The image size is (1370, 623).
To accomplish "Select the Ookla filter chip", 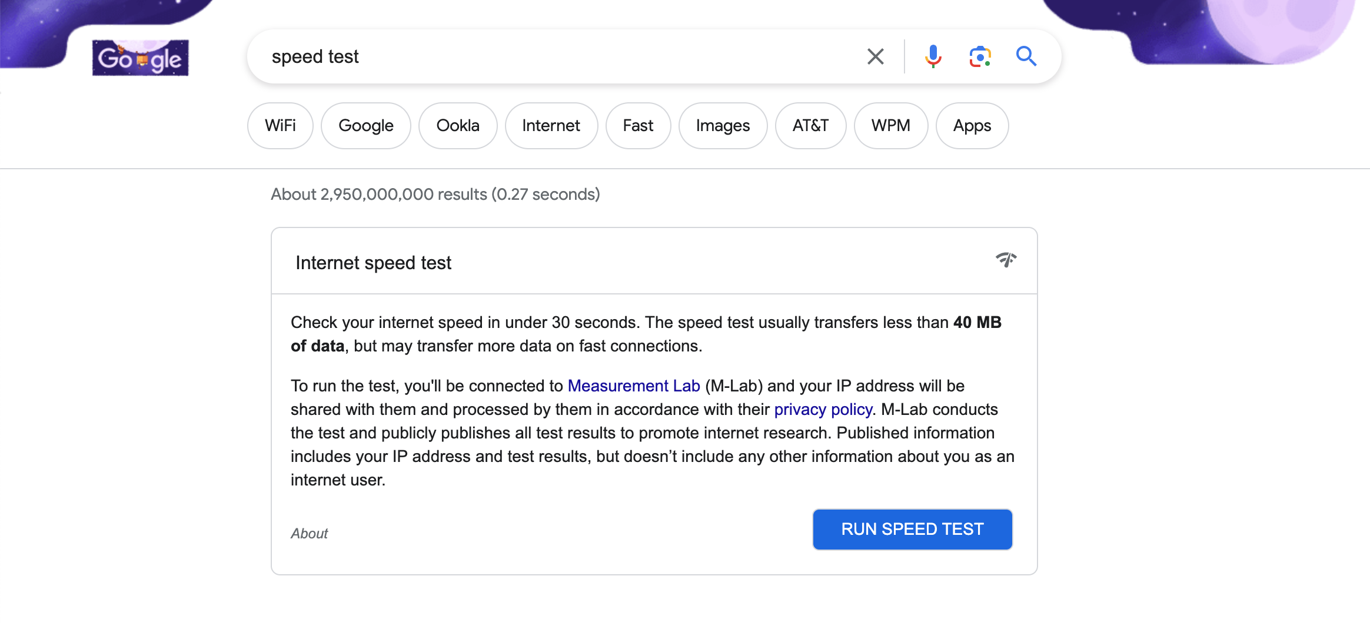I will (x=458, y=125).
